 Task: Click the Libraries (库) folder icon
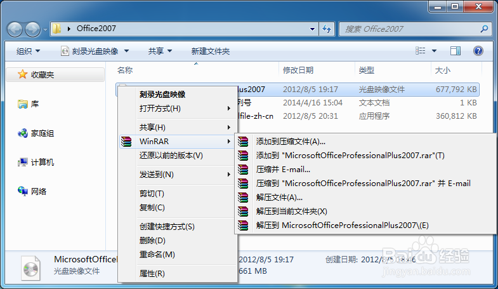(x=23, y=104)
